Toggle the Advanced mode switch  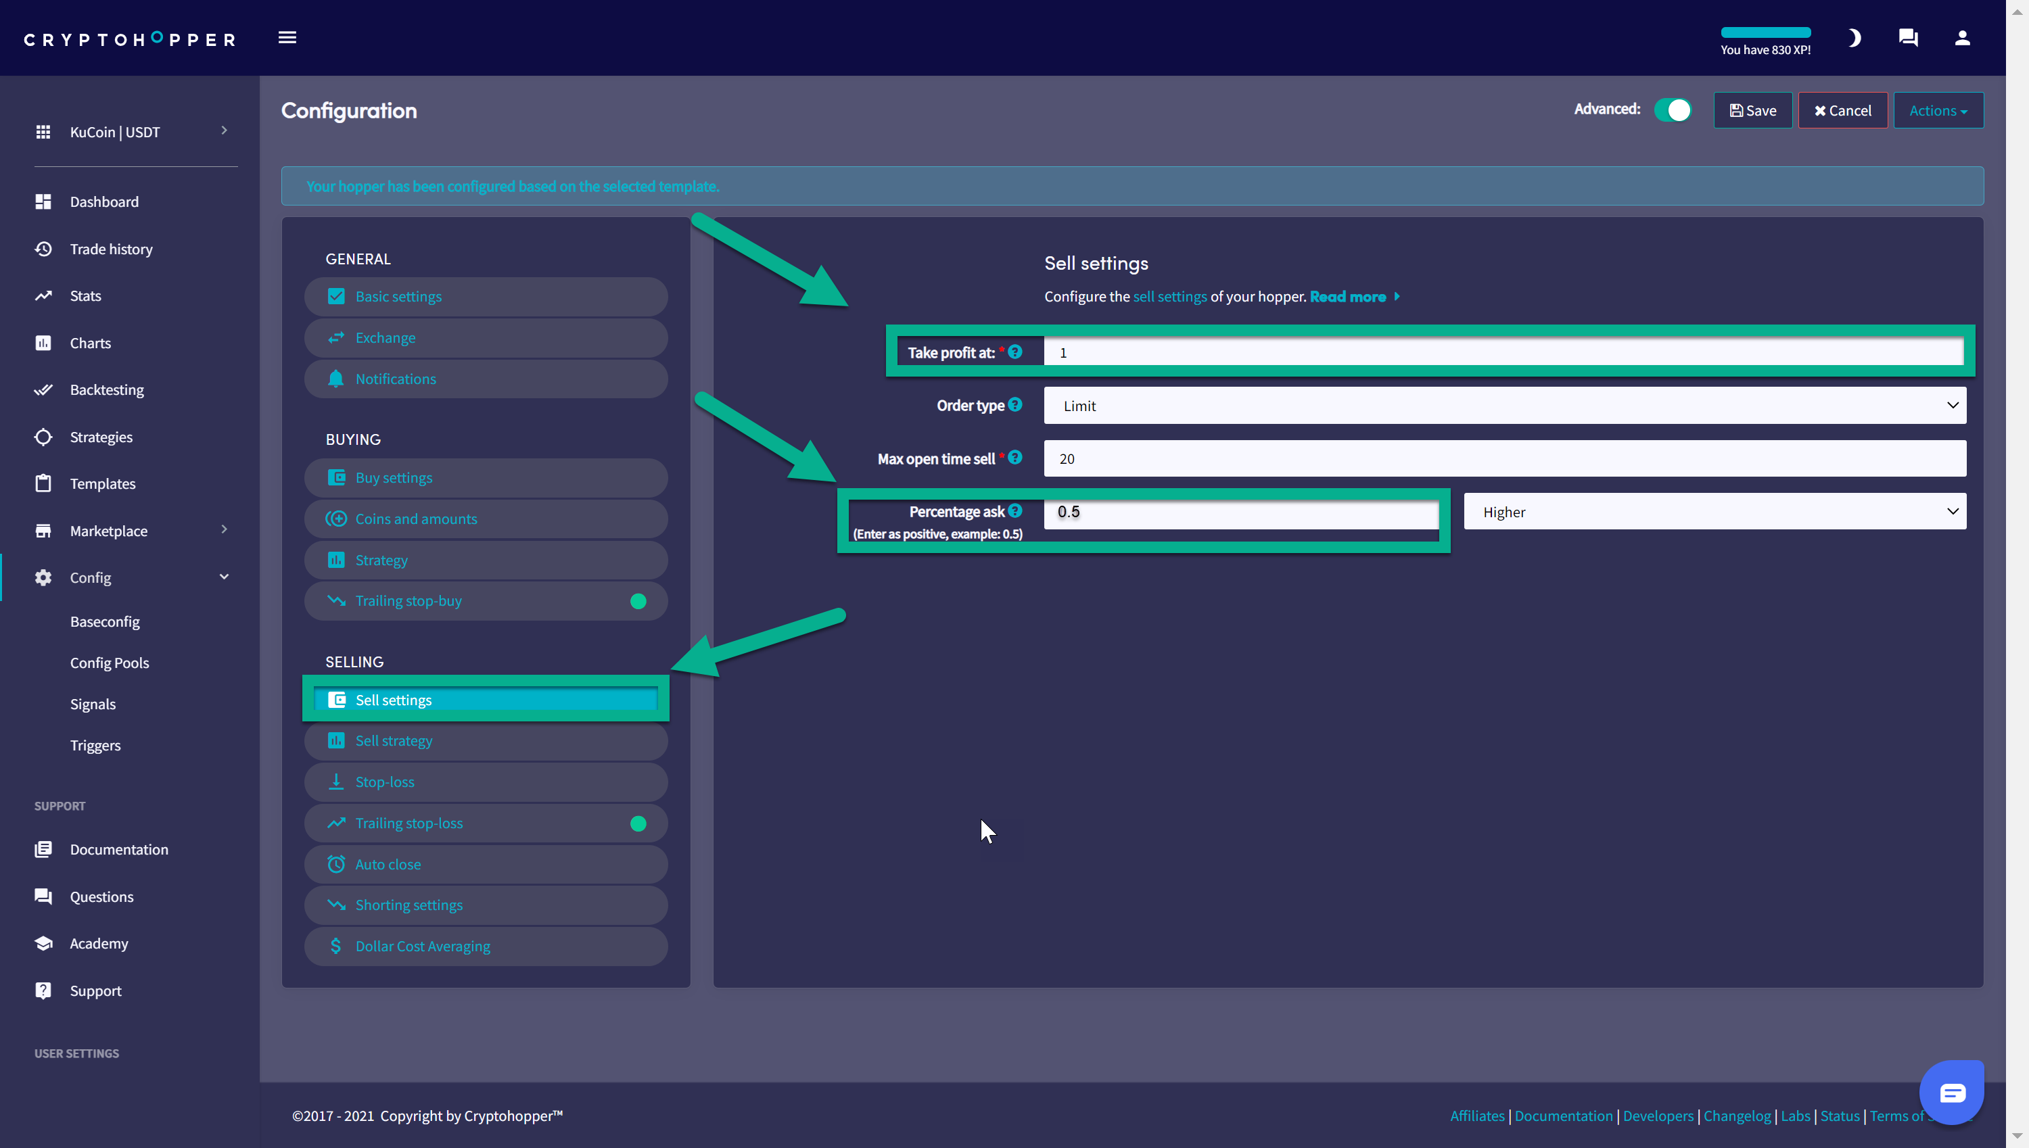tap(1673, 110)
